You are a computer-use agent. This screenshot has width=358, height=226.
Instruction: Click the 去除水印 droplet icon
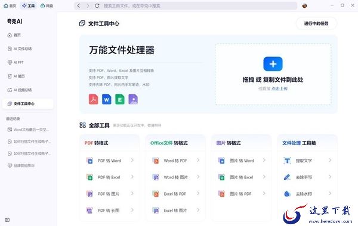click(287, 194)
